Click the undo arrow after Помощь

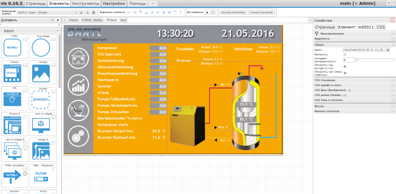pos(152,3)
